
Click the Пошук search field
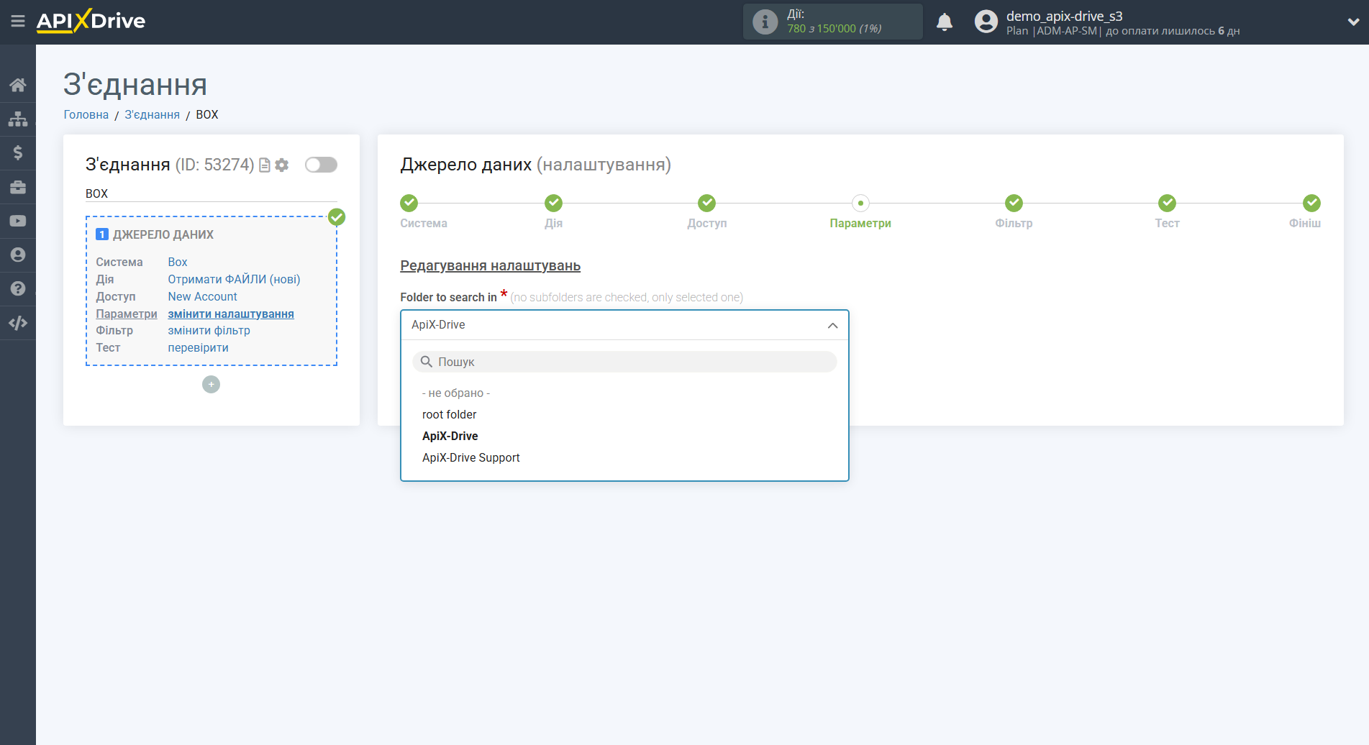pyautogui.click(x=624, y=362)
